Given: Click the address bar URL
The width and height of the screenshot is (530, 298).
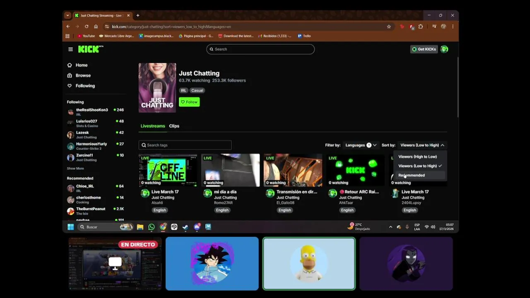Looking at the screenshot, I should [171, 26].
